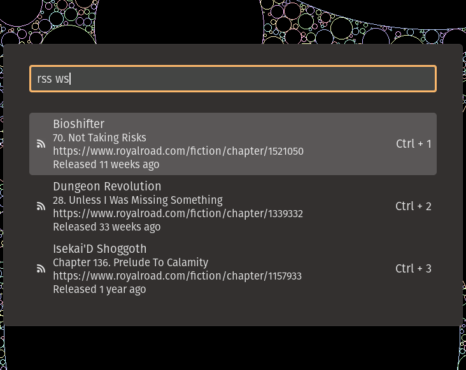Screen dimensions: 466x370
Task: Click the 'Ctrl + 1' shortcut label
Action: click(413, 144)
